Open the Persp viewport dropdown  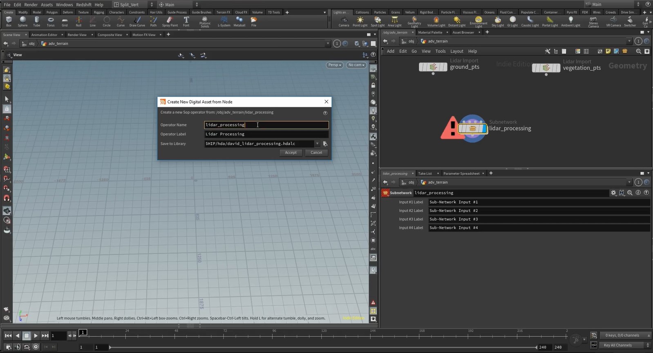pyautogui.click(x=334, y=65)
